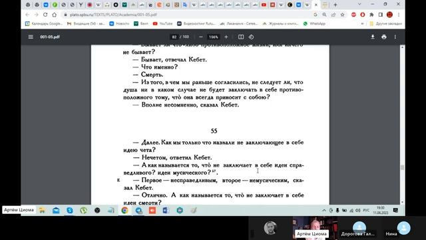Open the WhatsApp bookmark

click(314, 24)
